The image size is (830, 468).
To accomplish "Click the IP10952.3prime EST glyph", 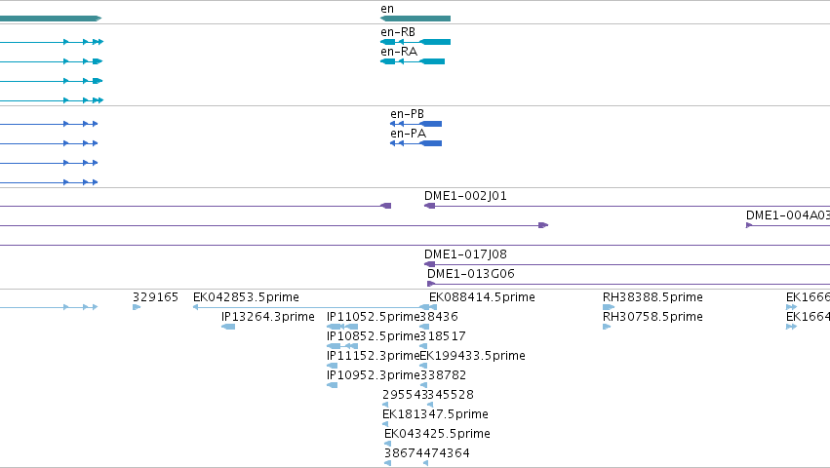I will click(333, 385).
